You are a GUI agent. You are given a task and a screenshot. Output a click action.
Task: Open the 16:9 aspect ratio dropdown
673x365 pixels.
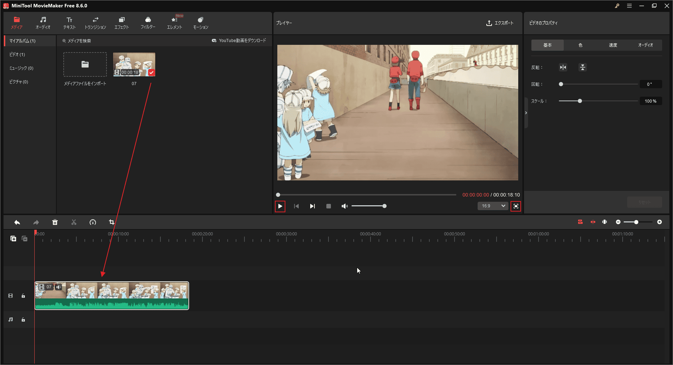coord(493,206)
